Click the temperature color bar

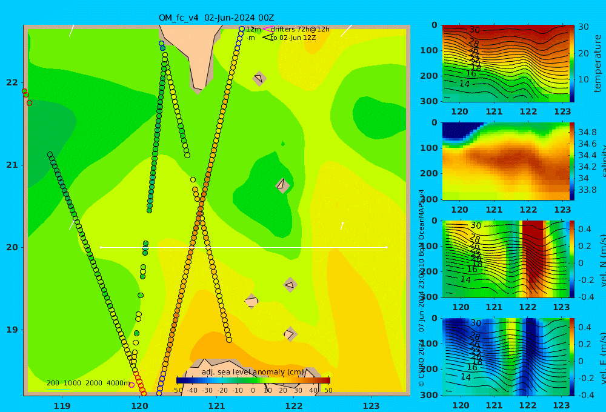pyautogui.click(x=572, y=64)
